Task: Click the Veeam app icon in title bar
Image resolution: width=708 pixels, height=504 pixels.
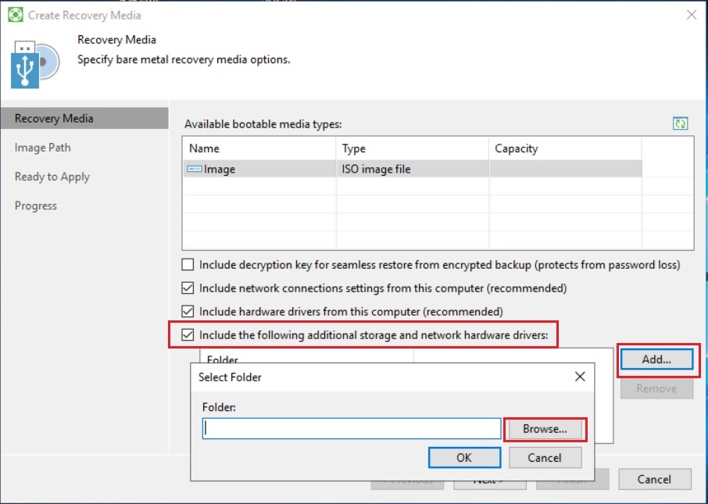Action: click(15, 14)
